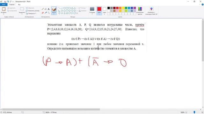Click the Brushes tool icon
Image resolution: width=204 pixels, height=114 pixels.
54,9
